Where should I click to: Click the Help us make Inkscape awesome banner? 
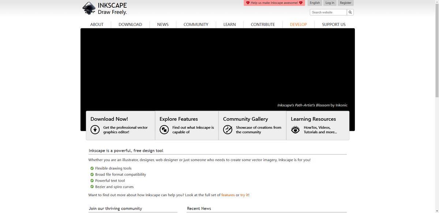click(274, 3)
